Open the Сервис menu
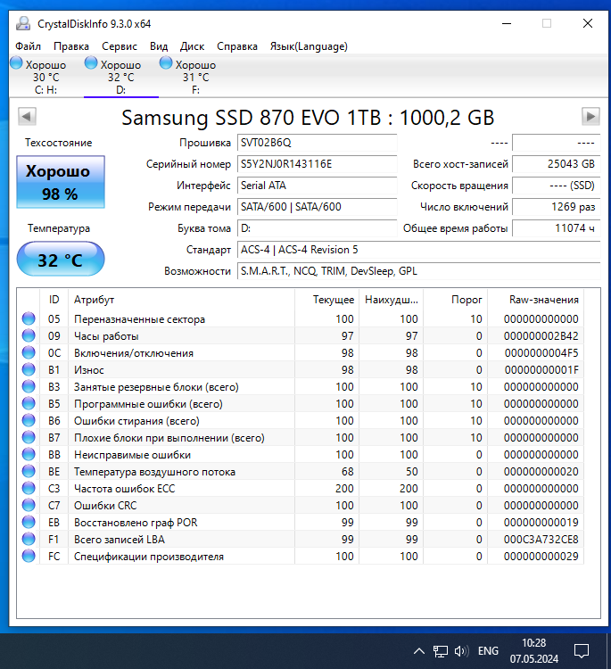 (x=120, y=46)
